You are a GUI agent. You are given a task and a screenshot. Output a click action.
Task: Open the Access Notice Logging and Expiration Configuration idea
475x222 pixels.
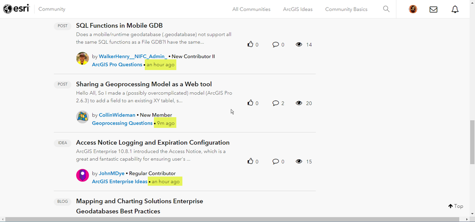click(153, 143)
